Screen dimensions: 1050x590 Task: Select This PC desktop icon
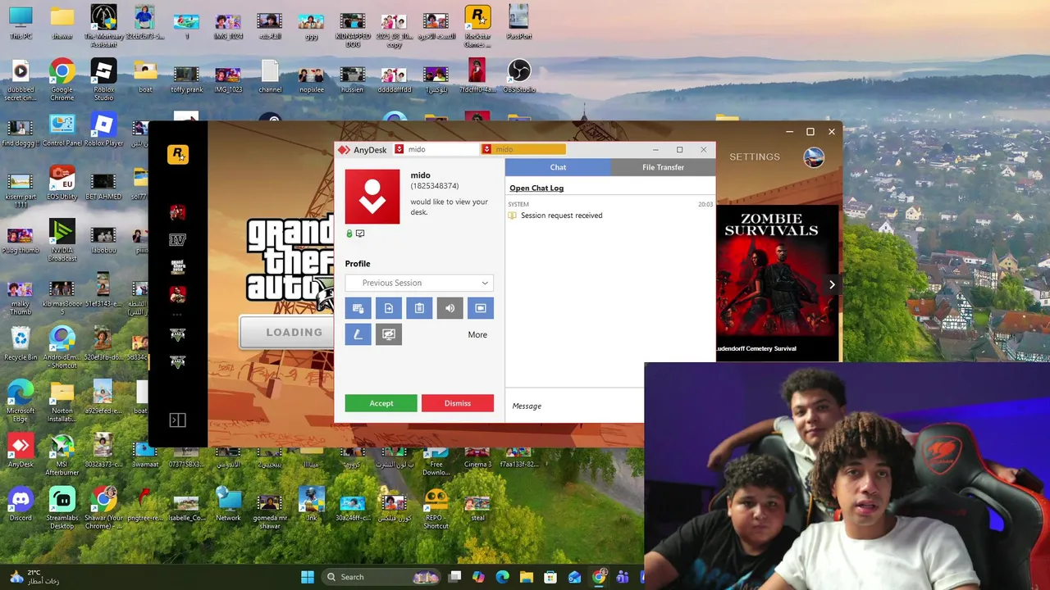pyautogui.click(x=21, y=23)
